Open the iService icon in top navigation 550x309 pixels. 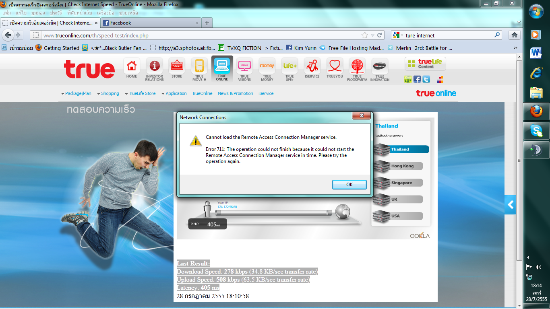pyautogui.click(x=312, y=68)
